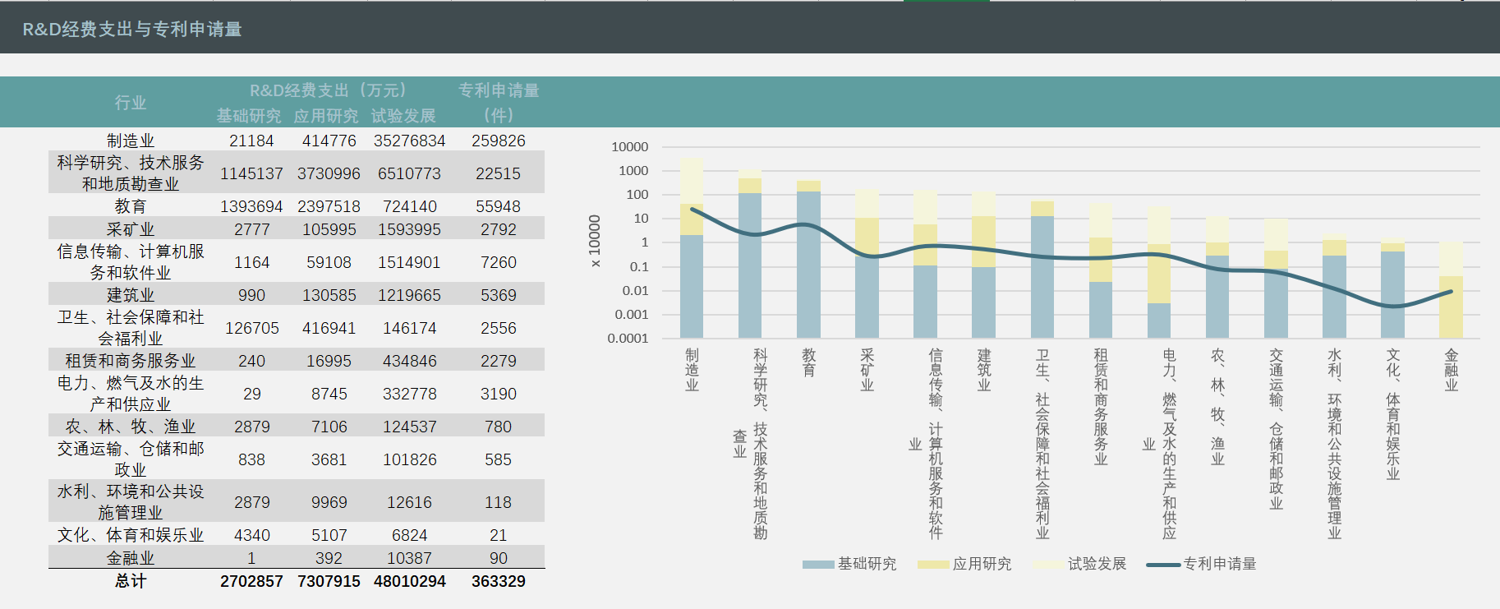
Task: Click the 租赁和商务服务业 category label under the chart
Action: pyautogui.click(x=1101, y=406)
